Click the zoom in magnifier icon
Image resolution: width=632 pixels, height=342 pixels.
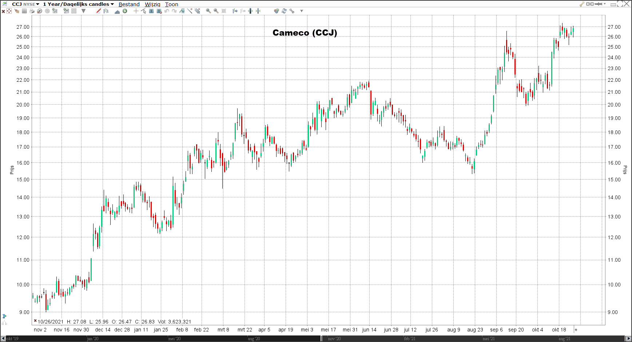208,11
